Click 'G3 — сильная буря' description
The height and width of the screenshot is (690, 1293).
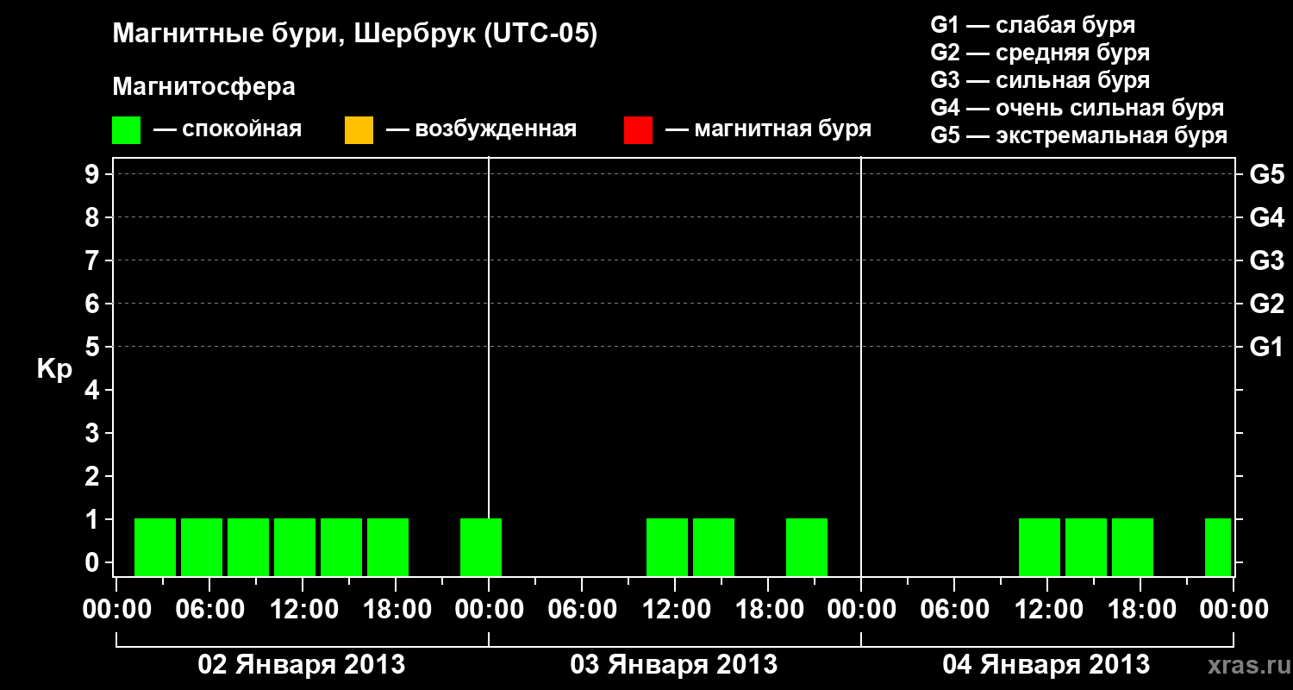pos(1040,80)
